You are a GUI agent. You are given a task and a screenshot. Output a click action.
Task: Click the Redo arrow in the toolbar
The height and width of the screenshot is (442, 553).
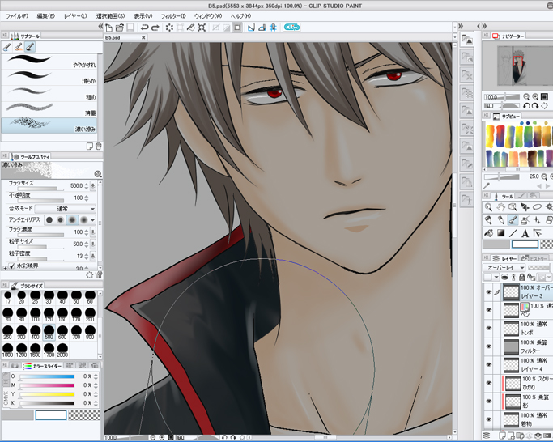155,28
